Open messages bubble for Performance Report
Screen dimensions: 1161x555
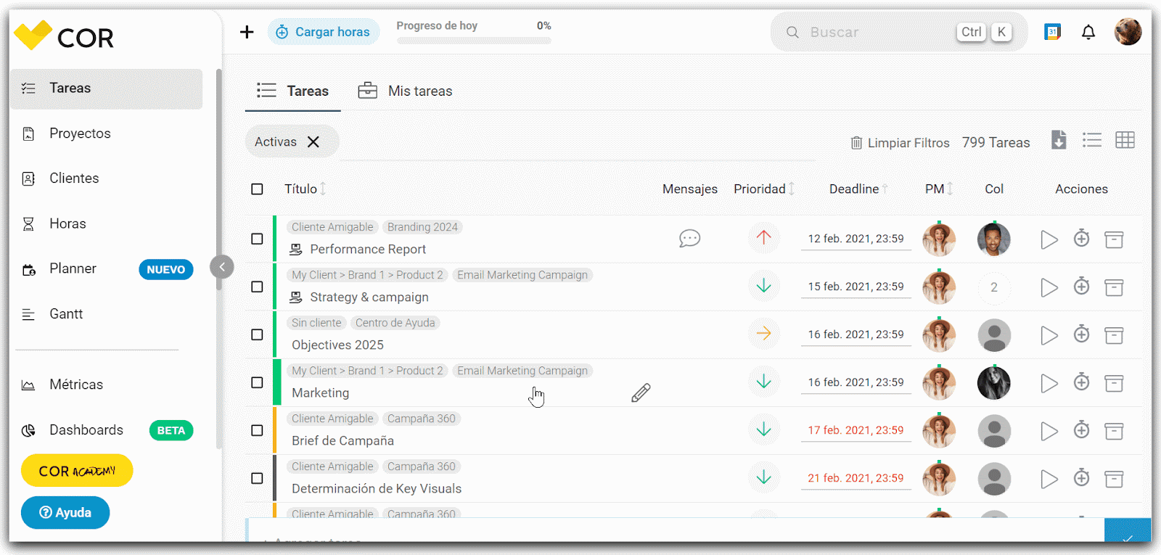689,239
